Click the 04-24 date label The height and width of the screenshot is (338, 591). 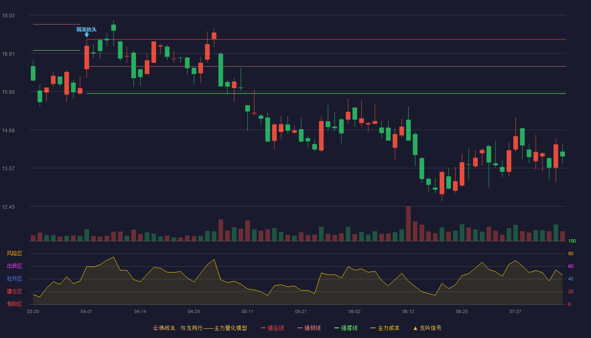pyautogui.click(x=194, y=311)
